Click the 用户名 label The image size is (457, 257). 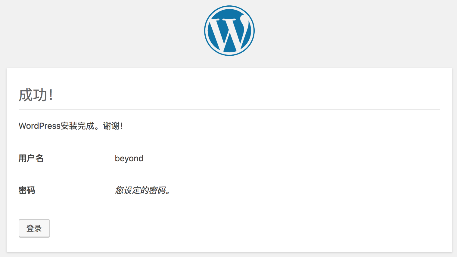31,158
